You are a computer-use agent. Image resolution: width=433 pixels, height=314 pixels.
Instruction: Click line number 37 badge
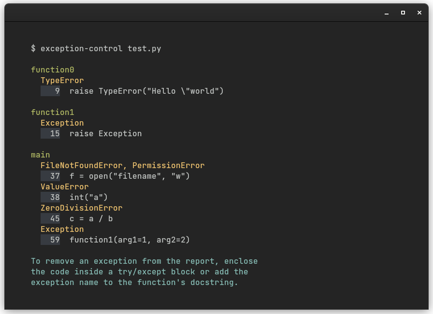(x=50, y=176)
